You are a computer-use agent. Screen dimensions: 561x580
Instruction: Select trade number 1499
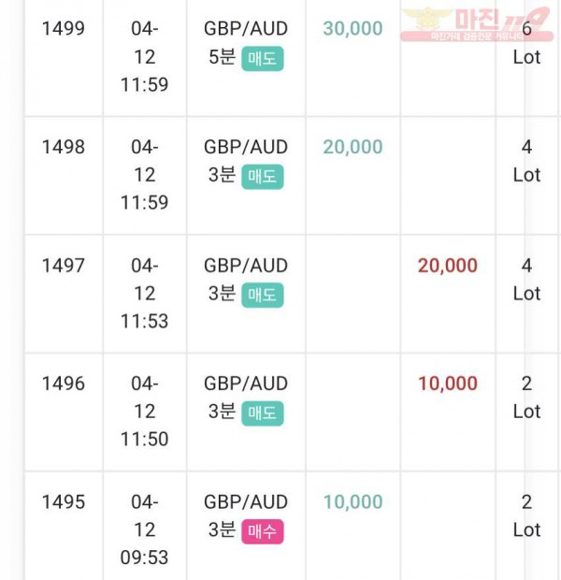(64, 28)
